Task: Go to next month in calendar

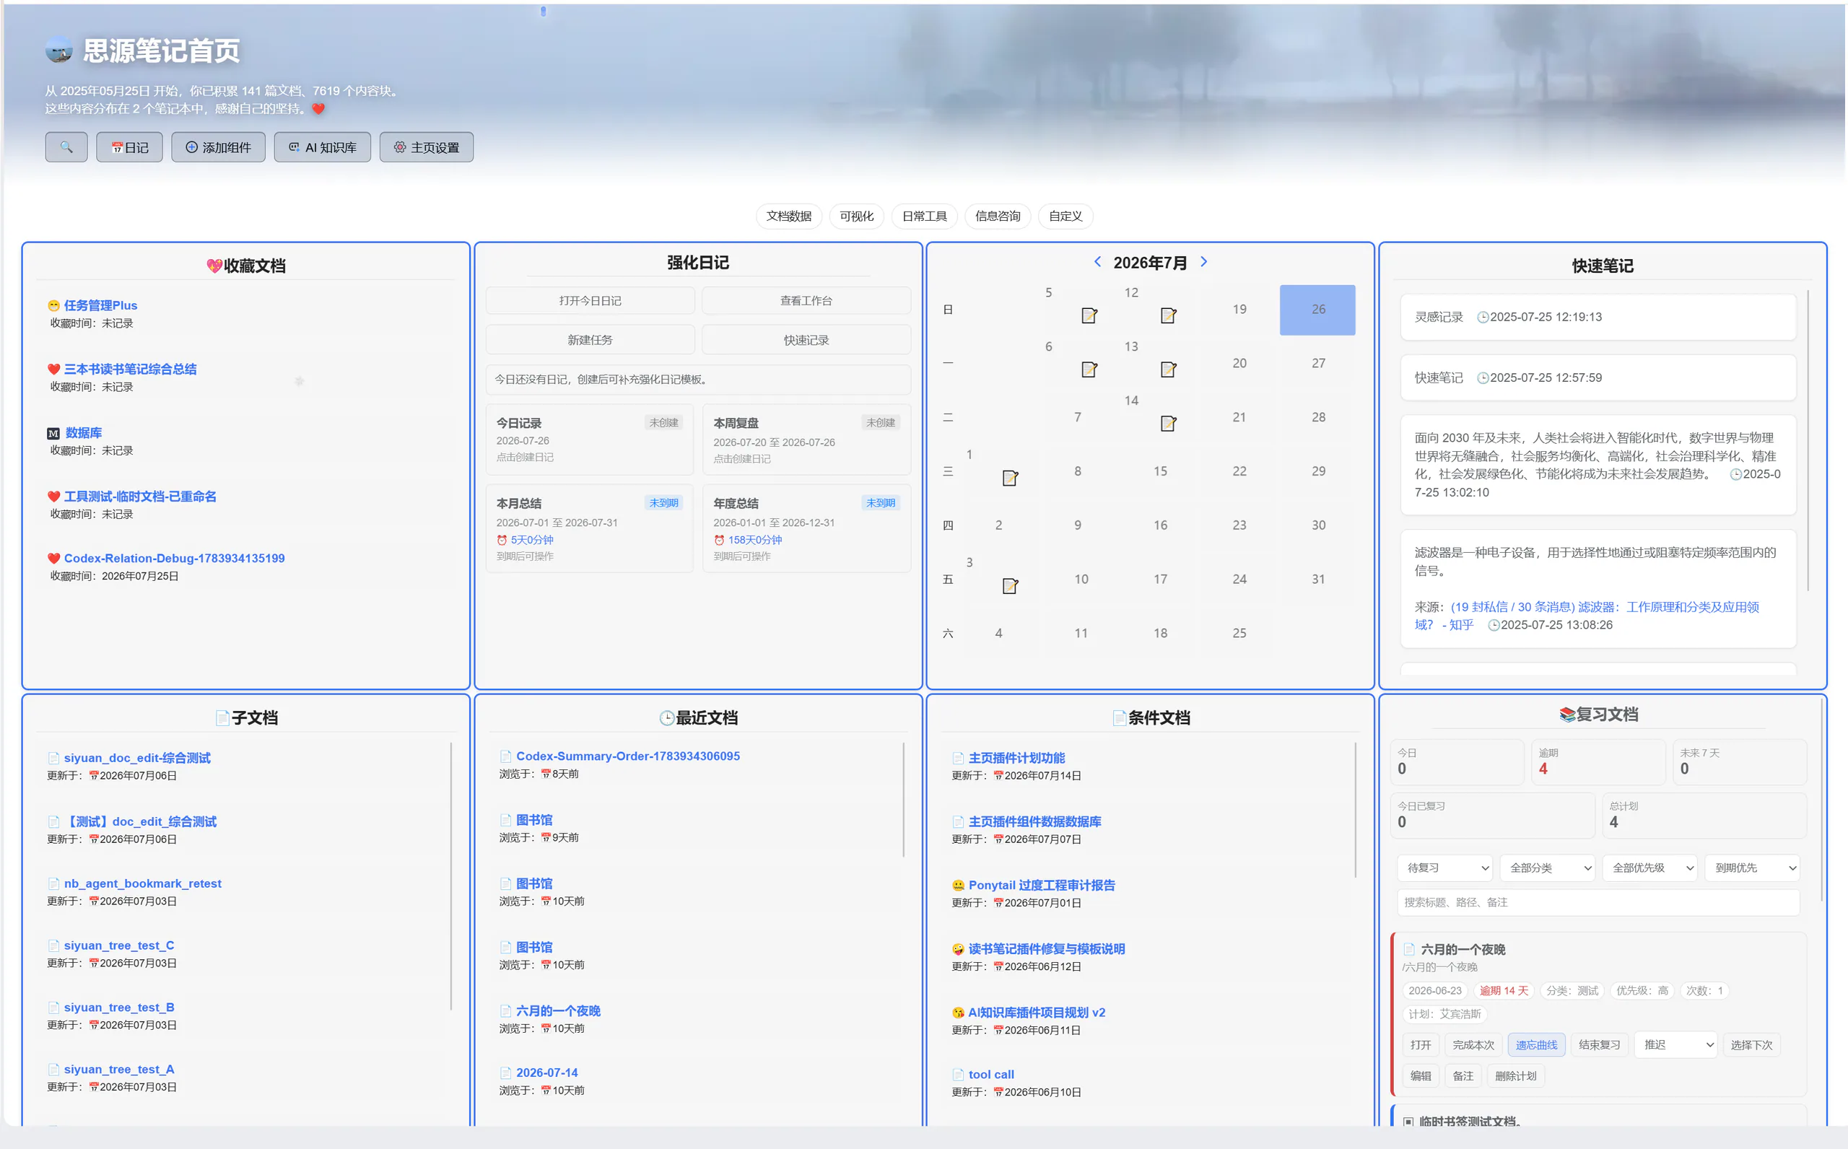Action: pos(1203,262)
